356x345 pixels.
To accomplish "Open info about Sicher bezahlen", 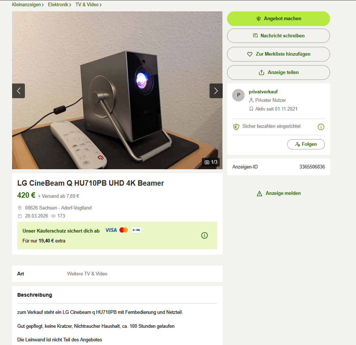I will [321, 127].
